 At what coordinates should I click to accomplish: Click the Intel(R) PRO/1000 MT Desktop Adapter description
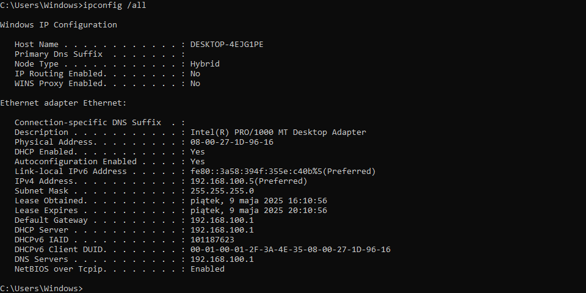pos(278,132)
